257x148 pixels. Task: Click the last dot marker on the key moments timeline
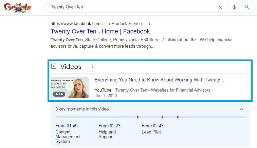(x=178, y=117)
